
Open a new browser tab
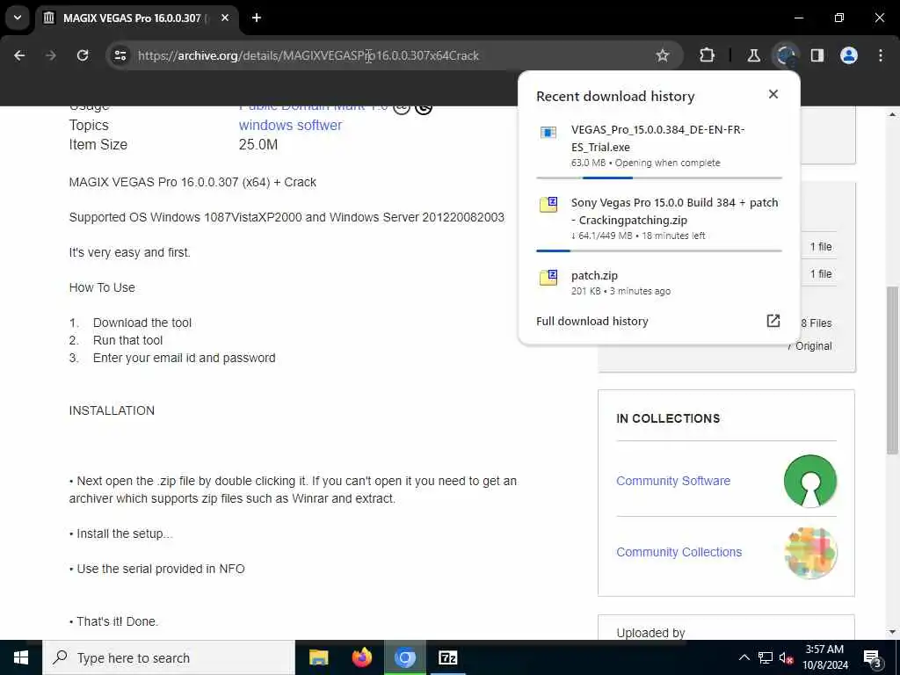(x=257, y=18)
